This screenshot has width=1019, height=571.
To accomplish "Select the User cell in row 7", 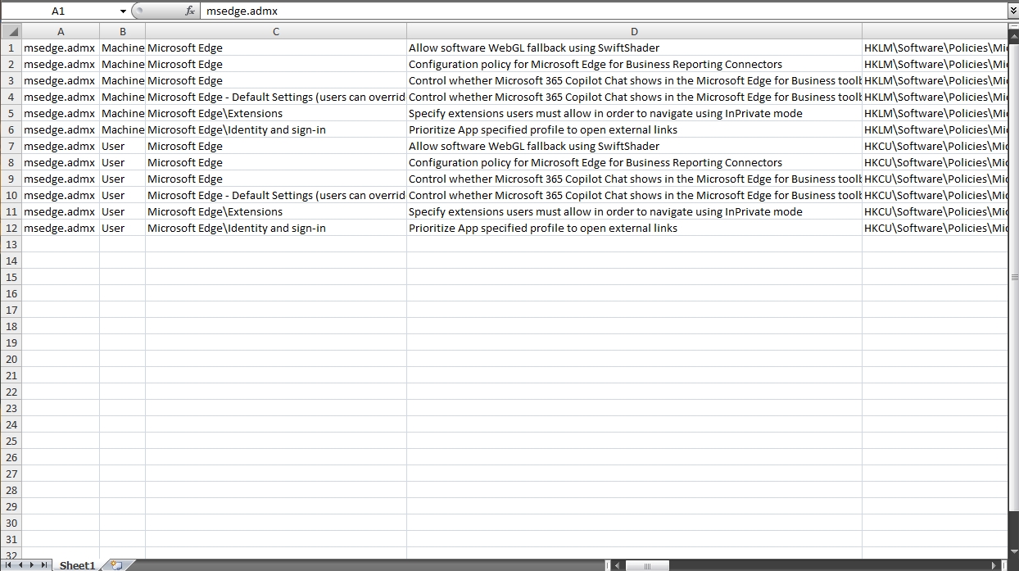I will 122,146.
